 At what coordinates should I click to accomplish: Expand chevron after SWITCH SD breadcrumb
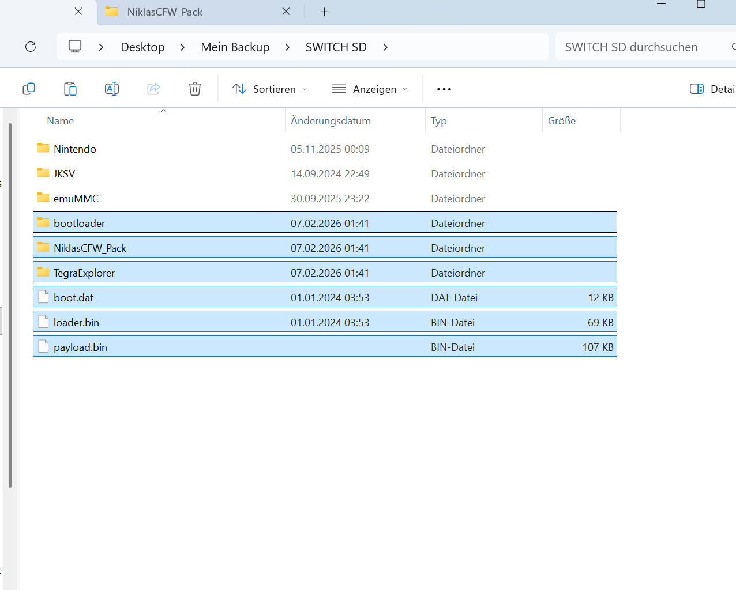385,47
